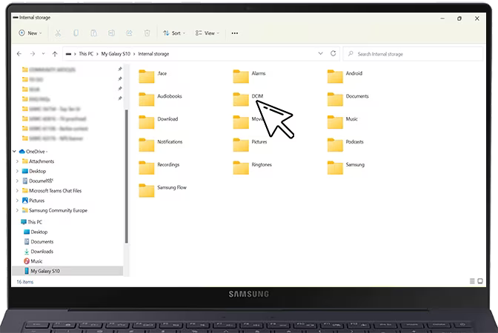This screenshot has width=498, height=333.
Task: Expand Samsung Community Europe node
Action: (x=17, y=211)
